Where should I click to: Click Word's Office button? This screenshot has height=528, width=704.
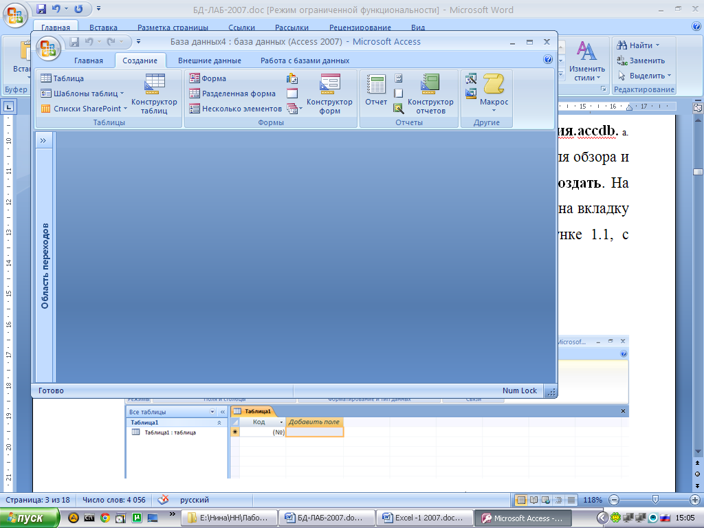(15, 15)
